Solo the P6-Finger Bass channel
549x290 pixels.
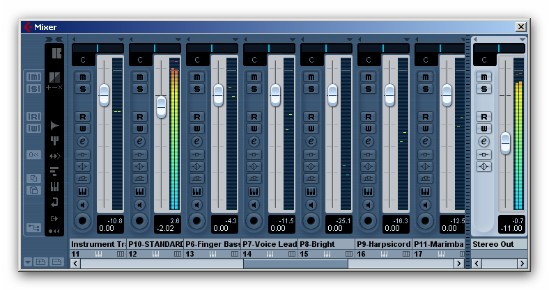tap(196, 89)
